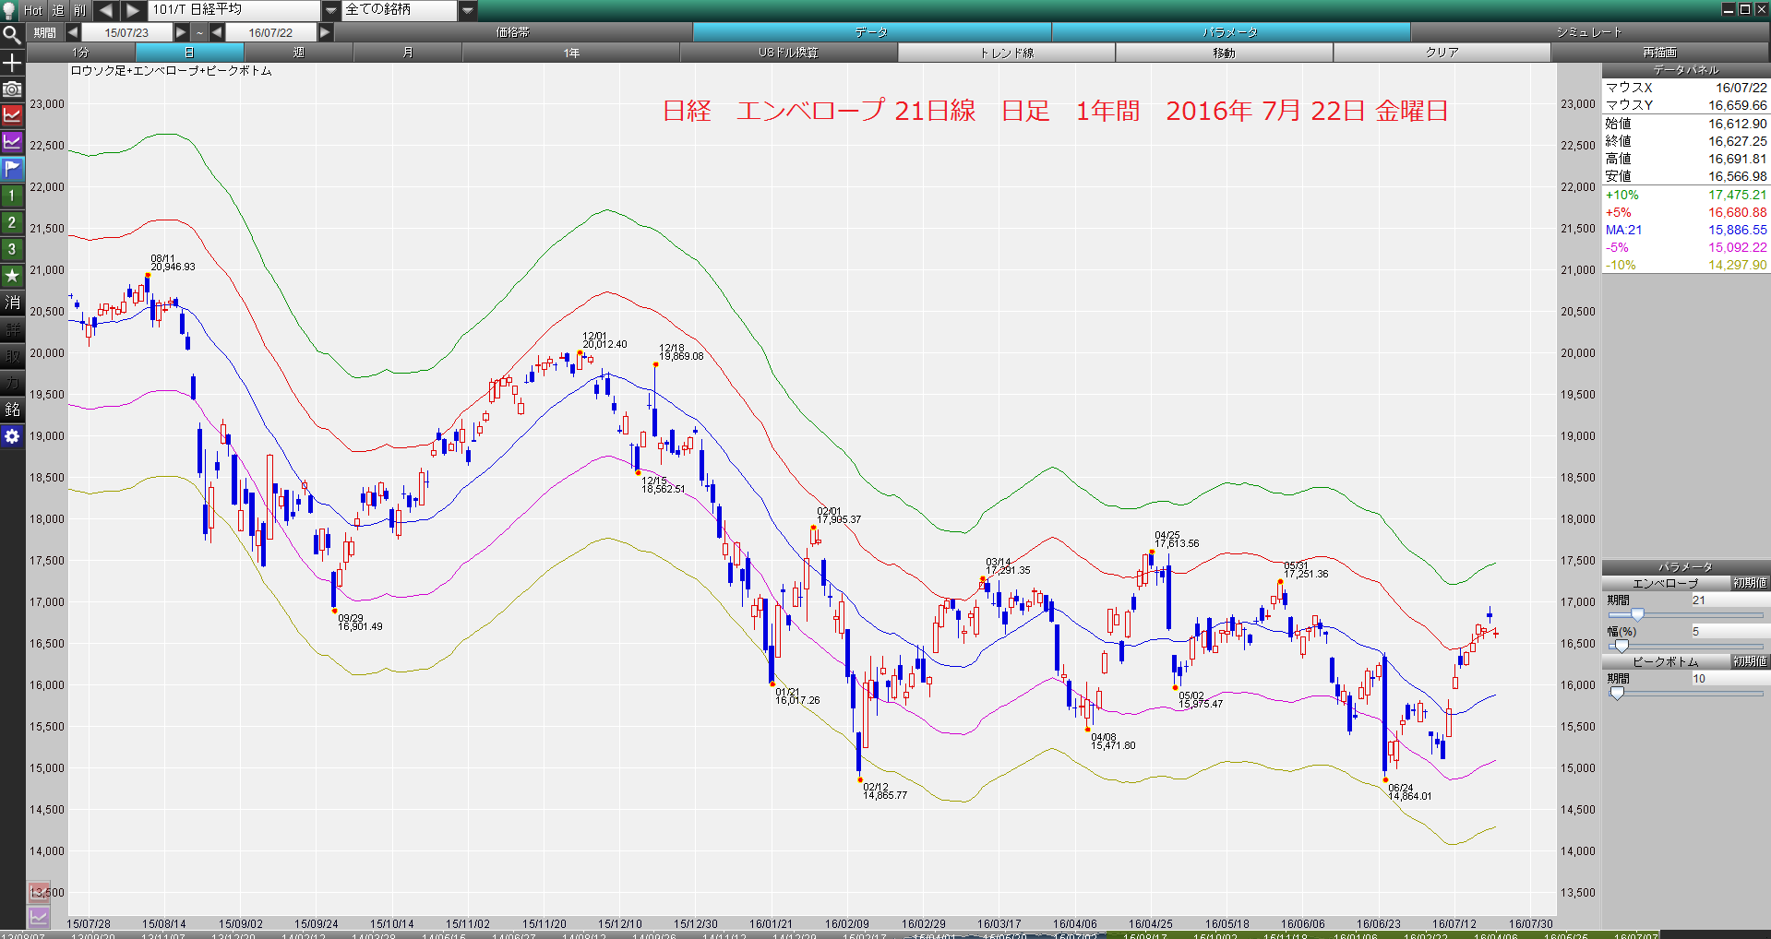1771x939 pixels.
Task: Click the 101/T 日経平均 symbol field
Action: click(234, 10)
